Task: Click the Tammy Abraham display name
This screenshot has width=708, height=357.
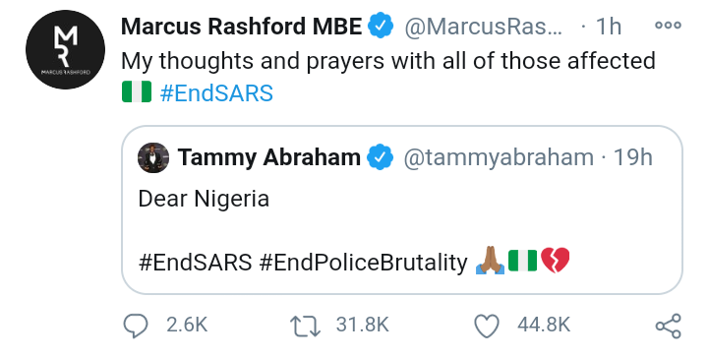Action: click(x=268, y=157)
